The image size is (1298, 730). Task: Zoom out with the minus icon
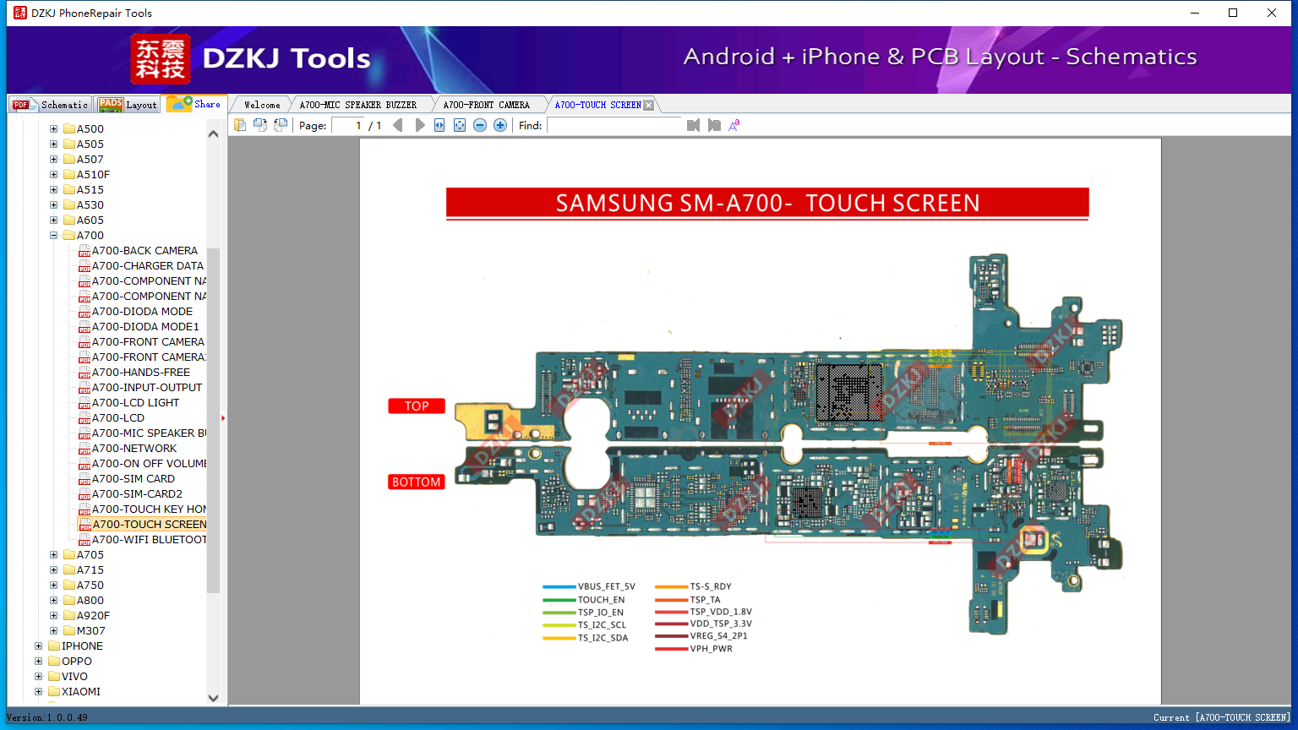pyautogui.click(x=480, y=125)
